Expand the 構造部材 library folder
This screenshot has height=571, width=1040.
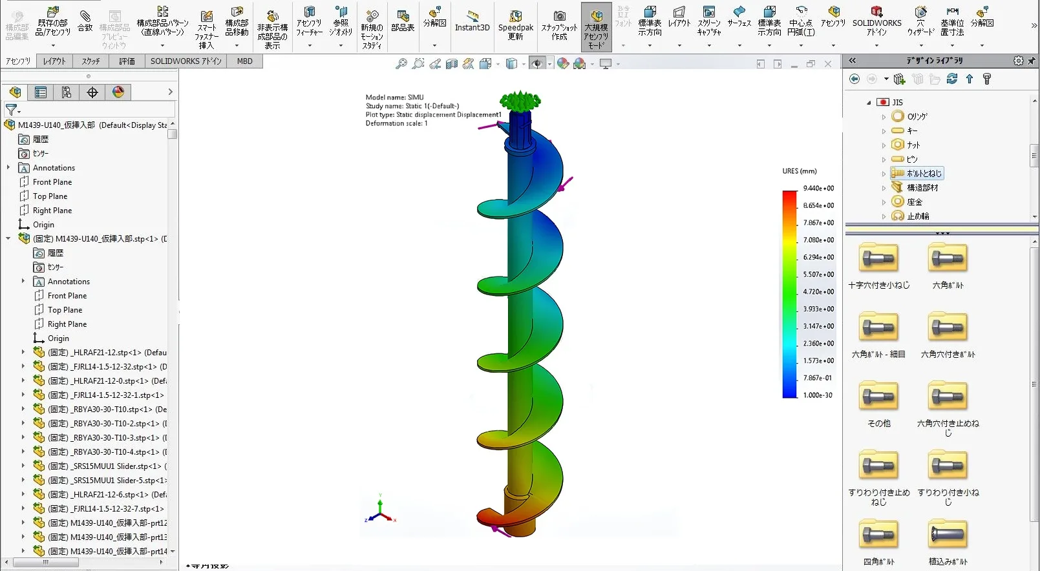tap(884, 188)
